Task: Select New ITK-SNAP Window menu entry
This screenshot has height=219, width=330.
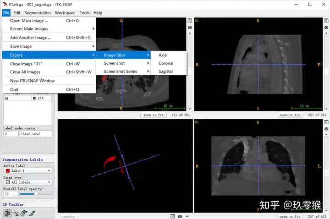Action: click(49, 81)
